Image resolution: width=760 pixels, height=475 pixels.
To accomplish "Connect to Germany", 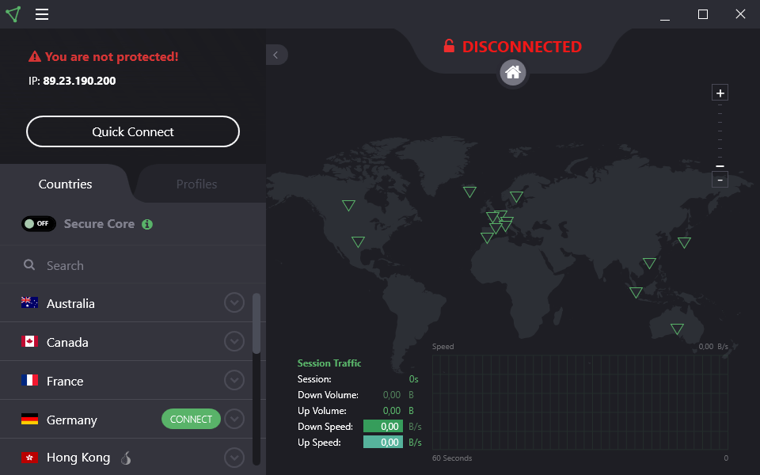I will click(191, 419).
